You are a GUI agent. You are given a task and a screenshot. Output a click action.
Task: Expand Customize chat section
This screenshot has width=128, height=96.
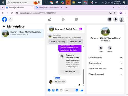pyautogui.click(x=105, y=58)
